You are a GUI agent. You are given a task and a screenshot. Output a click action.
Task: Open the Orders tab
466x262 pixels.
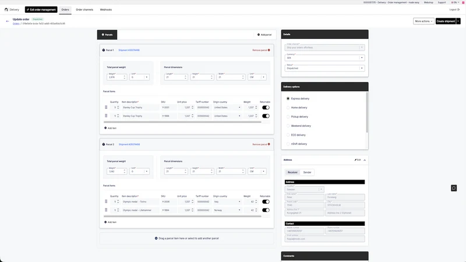[x=65, y=9]
